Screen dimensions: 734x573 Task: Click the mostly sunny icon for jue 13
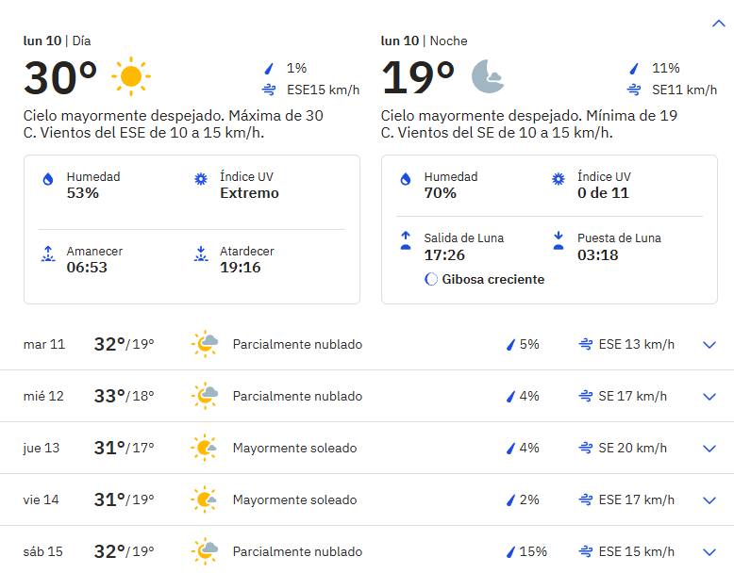click(204, 448)
